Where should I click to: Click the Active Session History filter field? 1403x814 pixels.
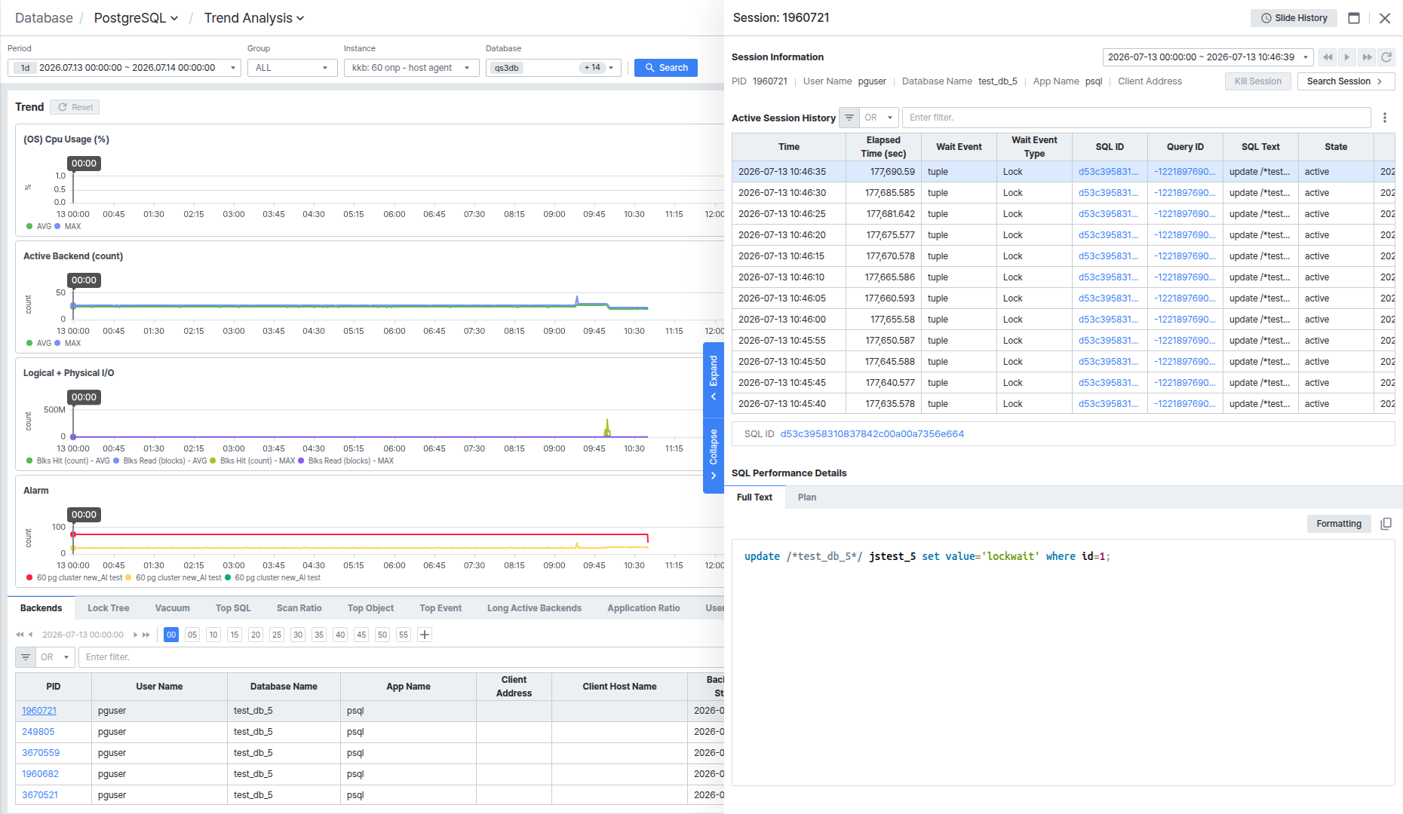click(x=1136, y=118)
